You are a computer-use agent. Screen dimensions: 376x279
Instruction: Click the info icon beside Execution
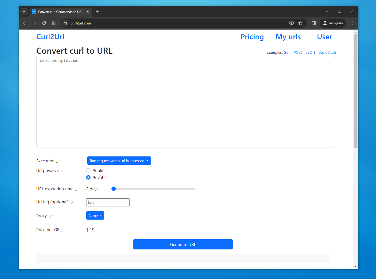(57, 161)
